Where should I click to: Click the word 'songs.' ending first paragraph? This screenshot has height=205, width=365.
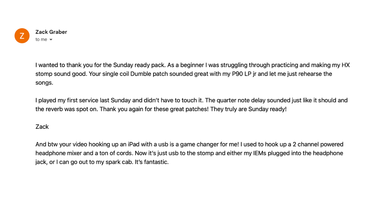click(44, 83)
